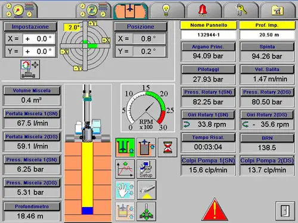The height and width of the screenshot is (223, 298).
Task: Click the graph trend chart icon
Action: click(x=125, y=169)
